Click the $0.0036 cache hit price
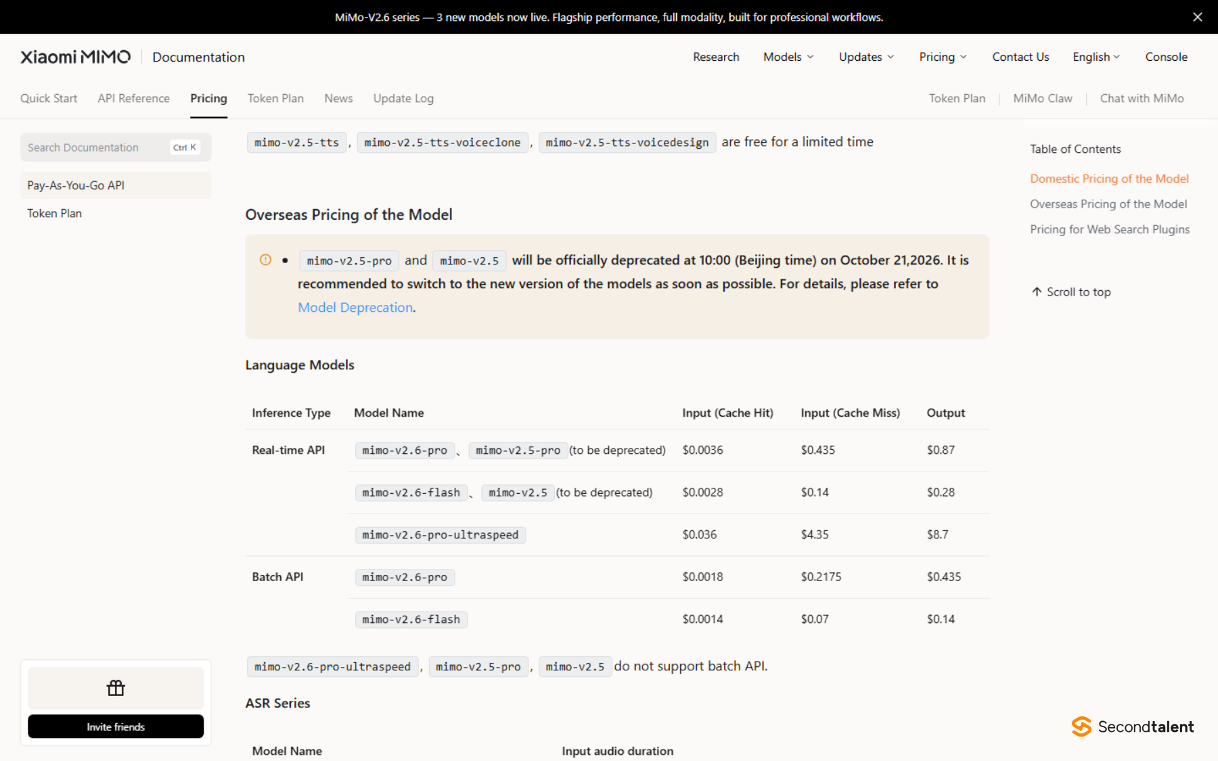The image size is (1218, 761). point(702,450)
